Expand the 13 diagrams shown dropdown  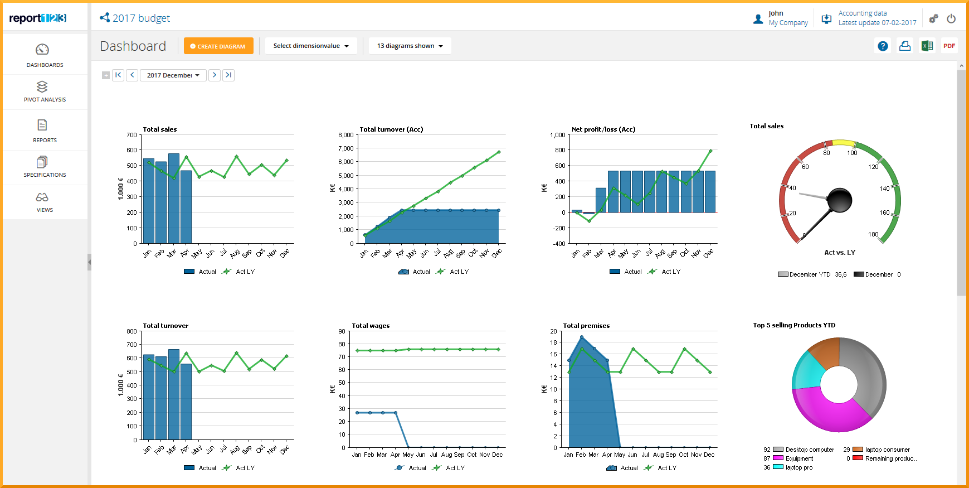410,46
